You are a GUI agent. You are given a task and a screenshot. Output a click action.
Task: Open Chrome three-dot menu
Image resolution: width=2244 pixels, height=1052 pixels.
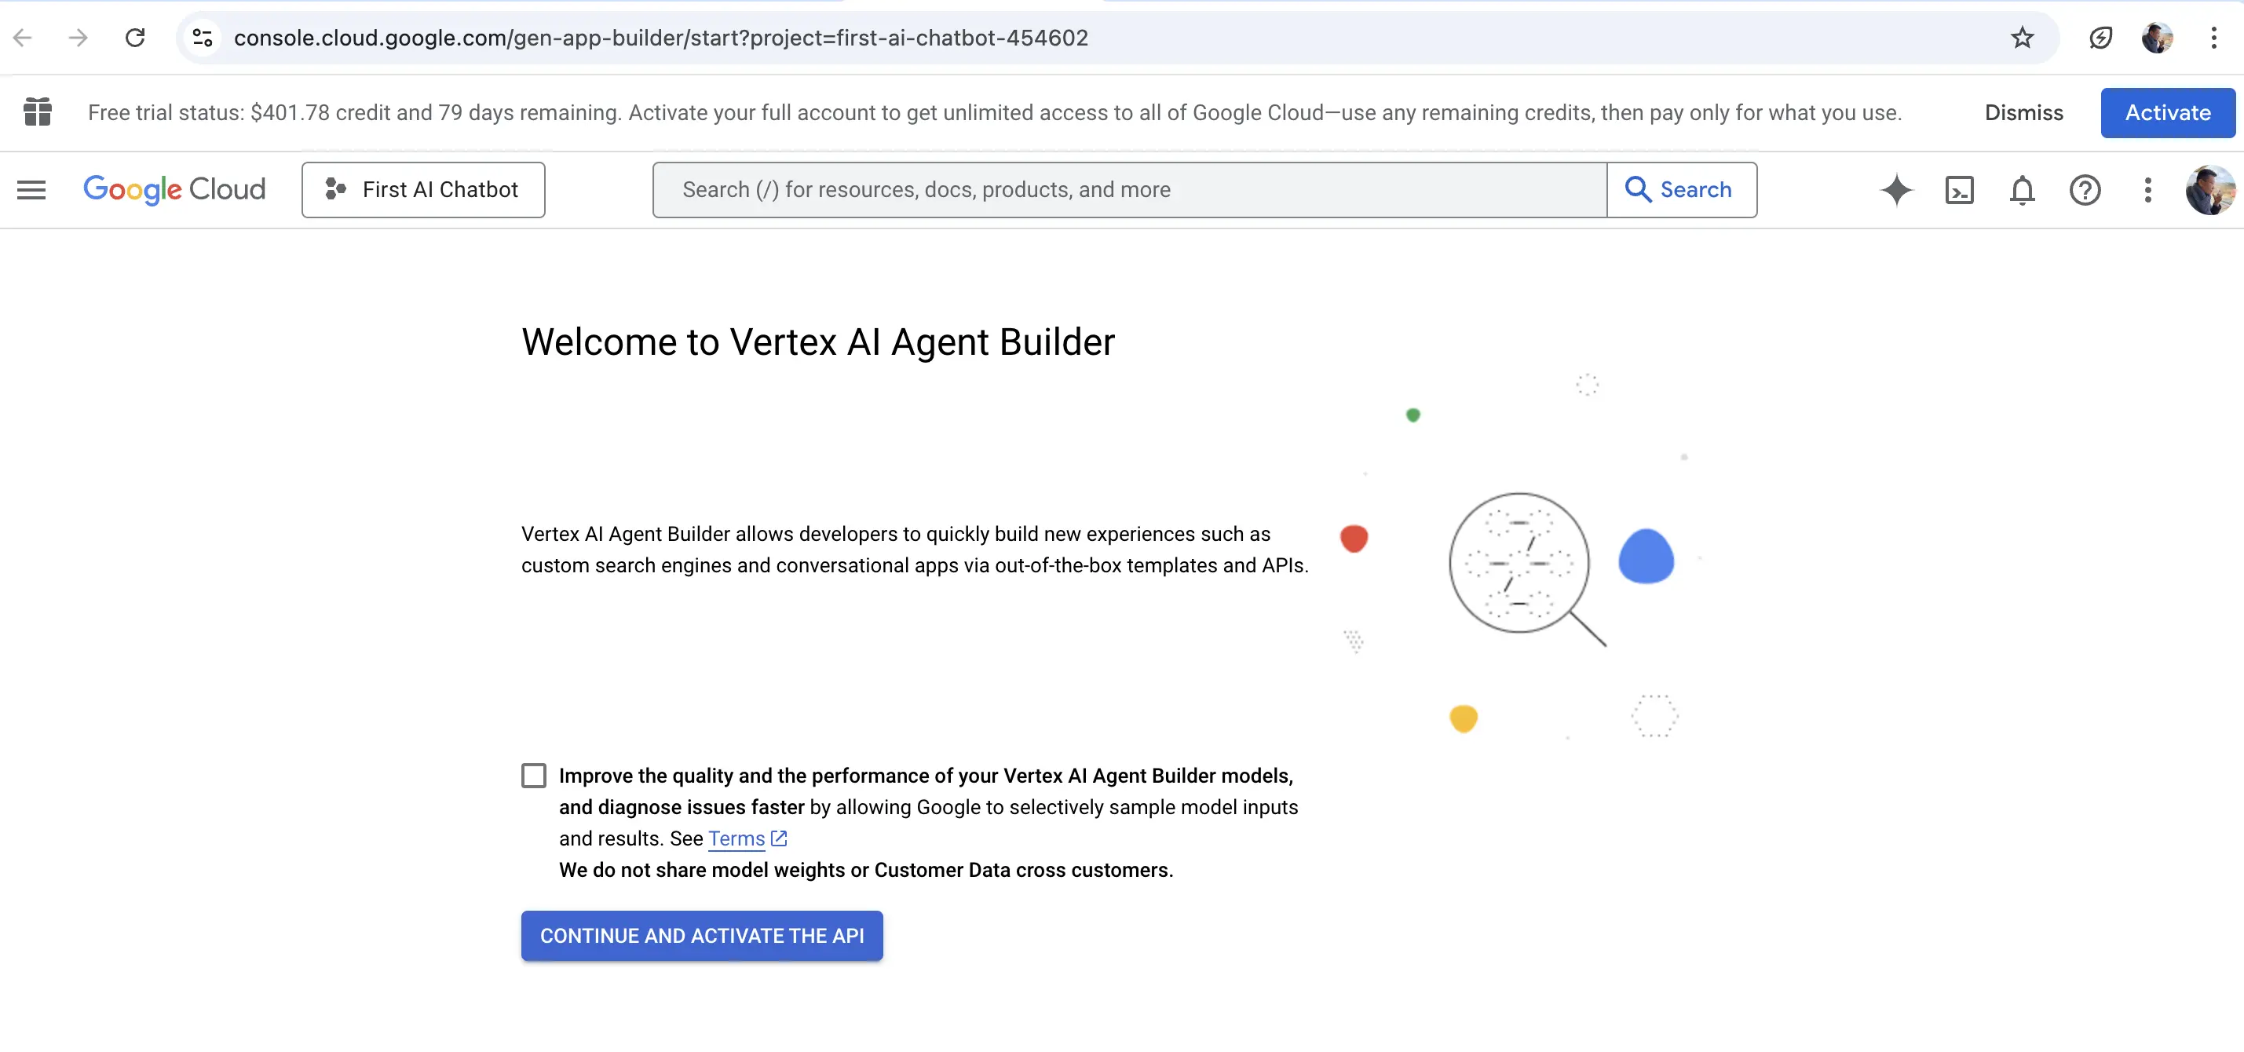(x=2213, y=38)
